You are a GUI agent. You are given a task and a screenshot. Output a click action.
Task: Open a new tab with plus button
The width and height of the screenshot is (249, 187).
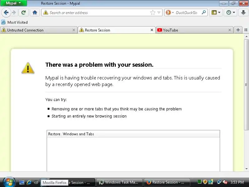(238, 30)
